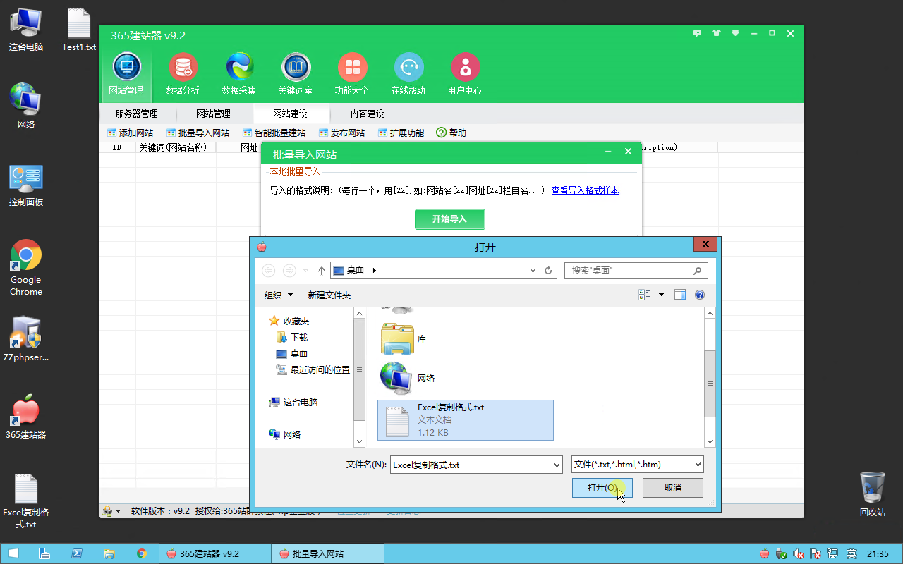Click the 搜索"桌面" search field

click(x=636, y=271)
